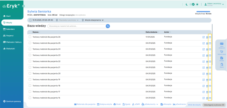Image resolution: width=227 pixels, height=108 pixels.
Task: Select checkbox for Testowy materiał 22
Action: point(30,61)
